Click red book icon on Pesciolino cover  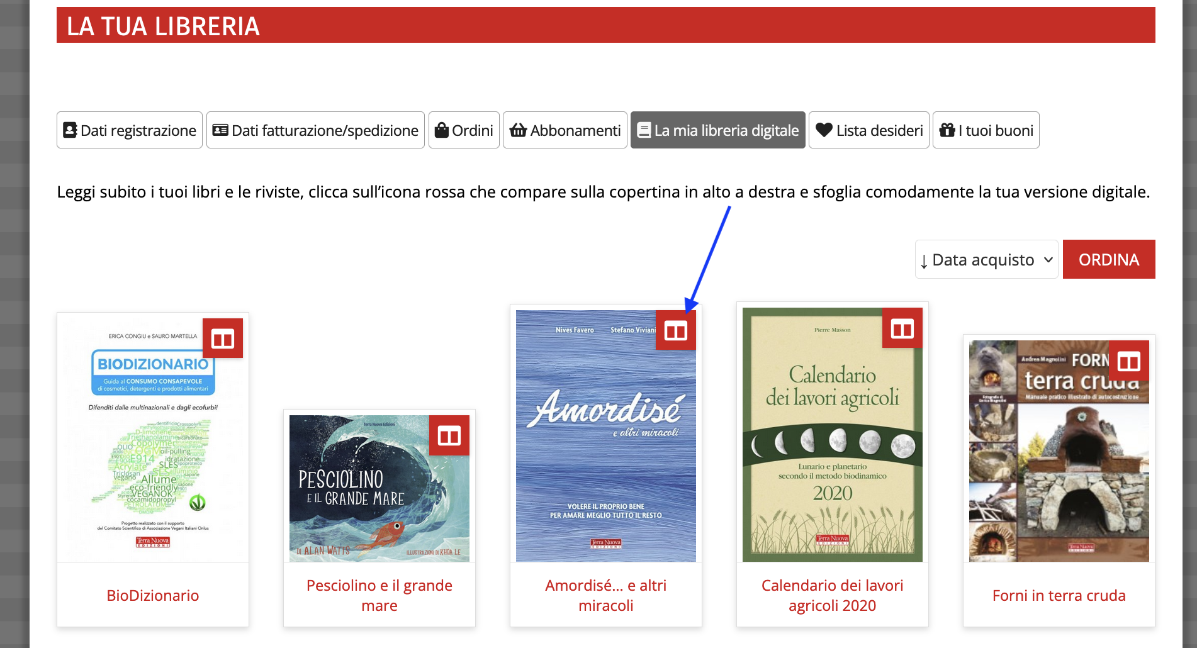tap(449, 435)
